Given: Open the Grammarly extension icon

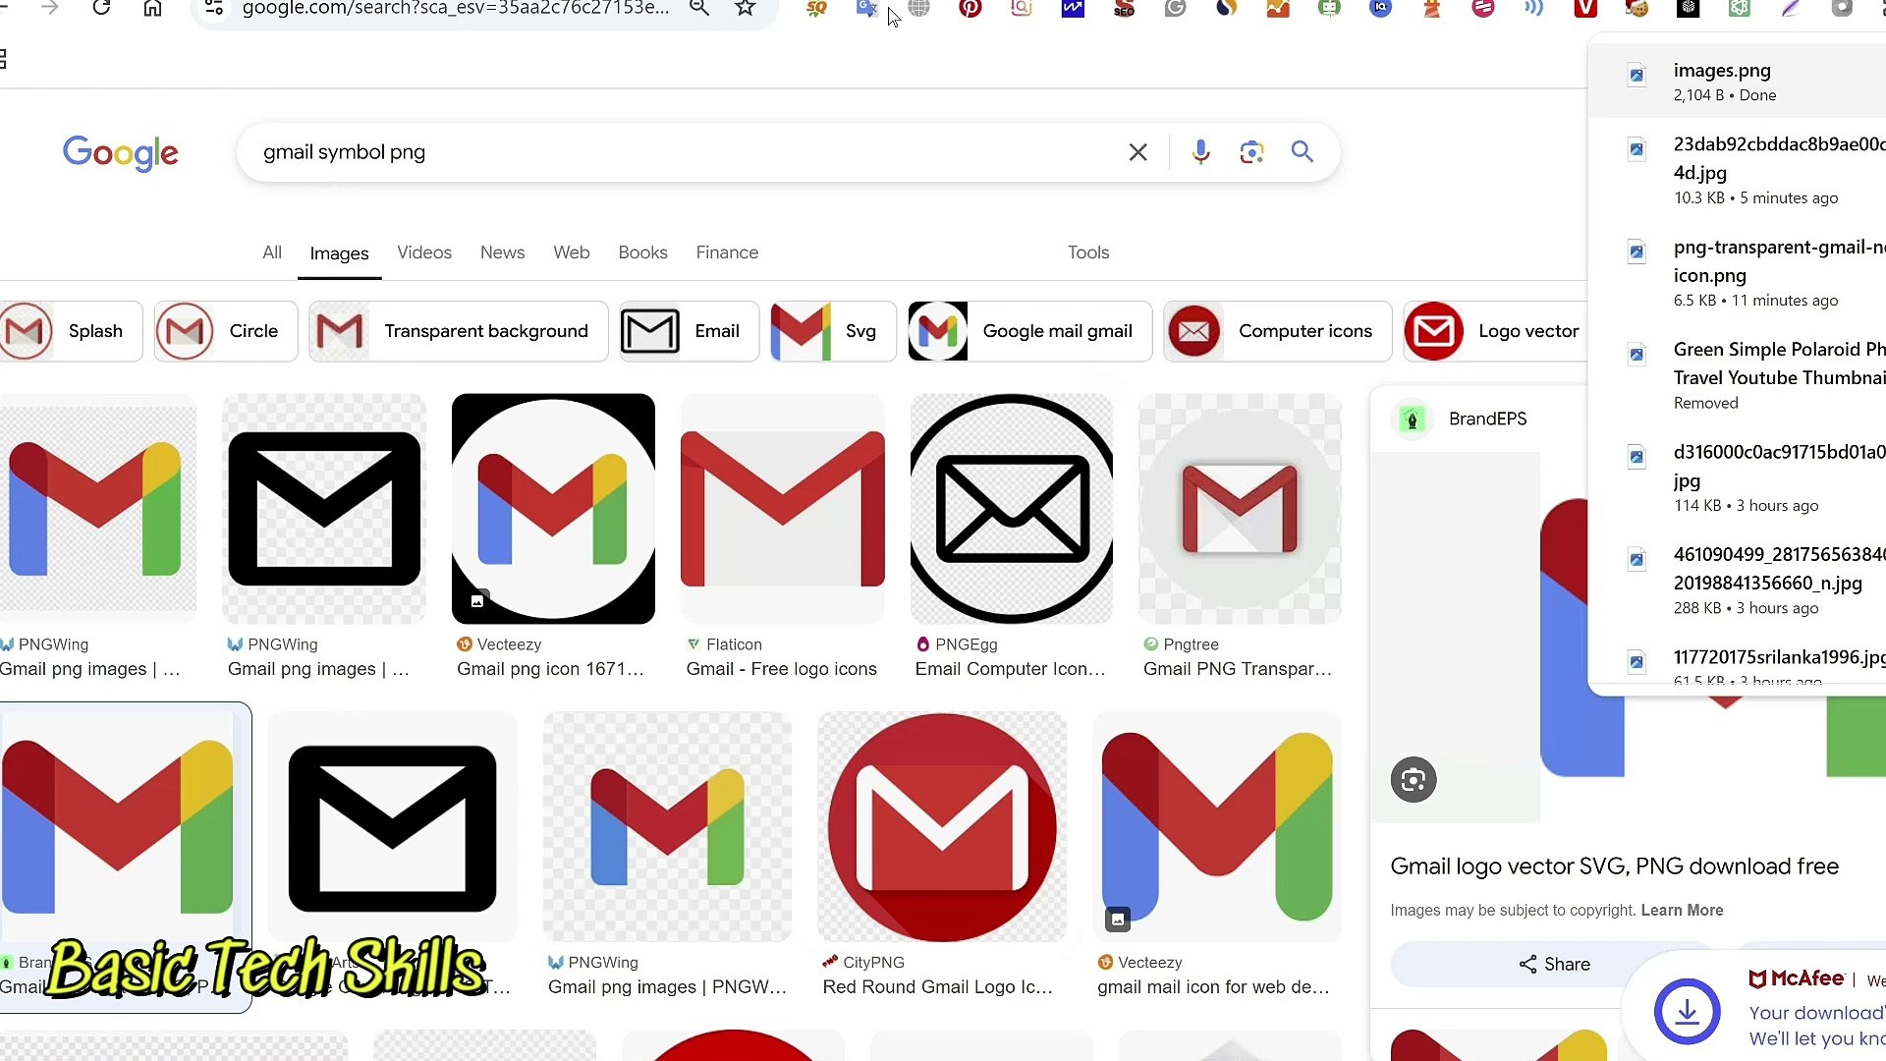Looking at the screenshot, I should coord(1175,10).
